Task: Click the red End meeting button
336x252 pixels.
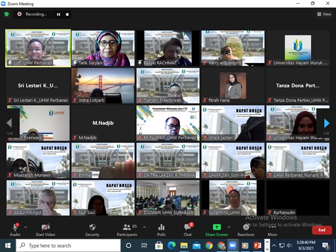Action: [x=322, y=230]
